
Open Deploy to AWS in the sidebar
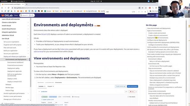tap(12, 79)
